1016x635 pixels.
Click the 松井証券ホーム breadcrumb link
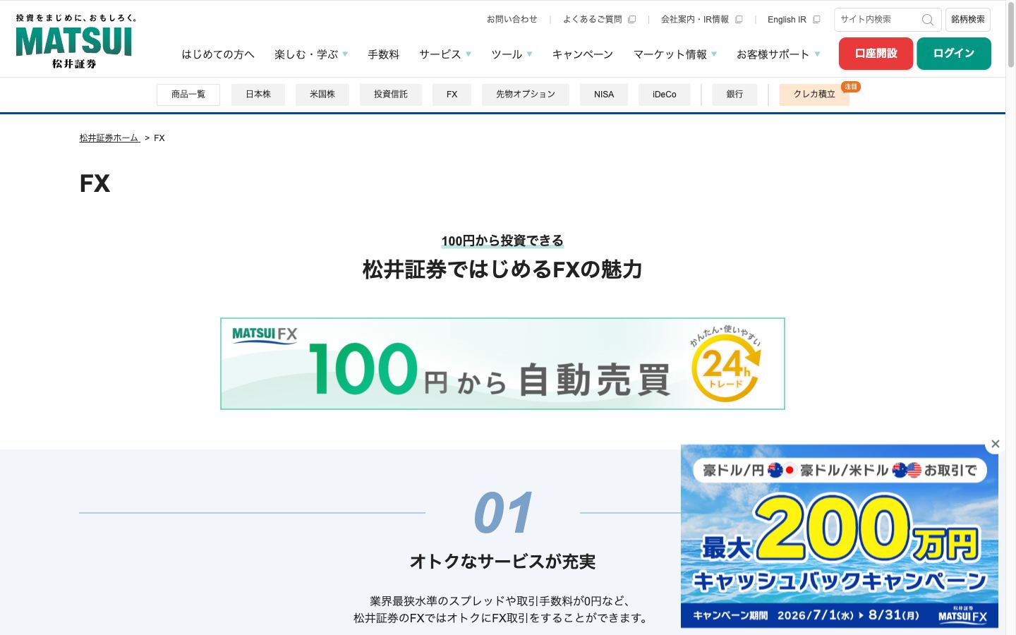tap(109, 138)
